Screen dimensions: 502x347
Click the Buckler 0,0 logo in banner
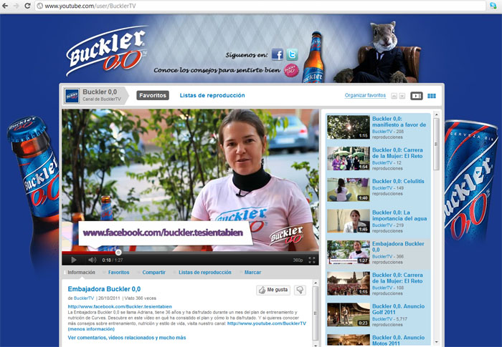(x=107, y=51)
